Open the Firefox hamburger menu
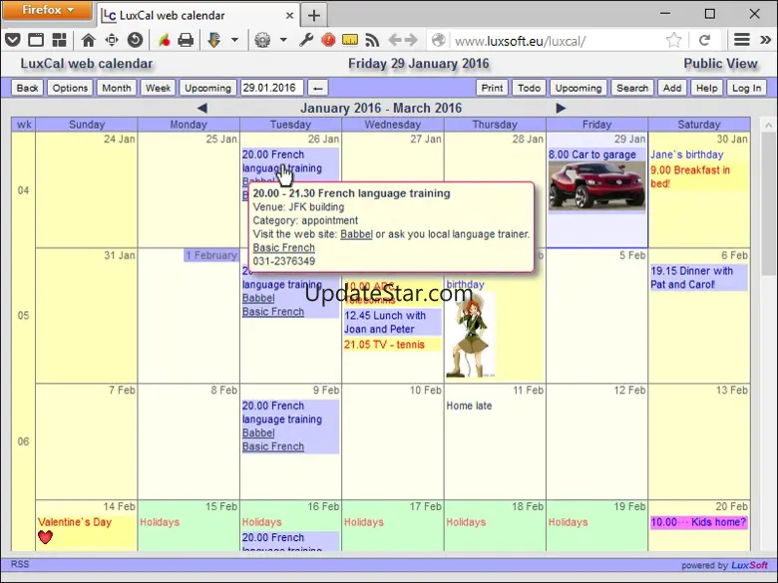This screenshot has height=583, width=778. tap(741, 40)
